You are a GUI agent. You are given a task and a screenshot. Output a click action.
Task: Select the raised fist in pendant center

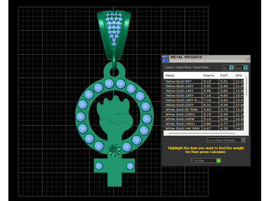coord(114,114)
